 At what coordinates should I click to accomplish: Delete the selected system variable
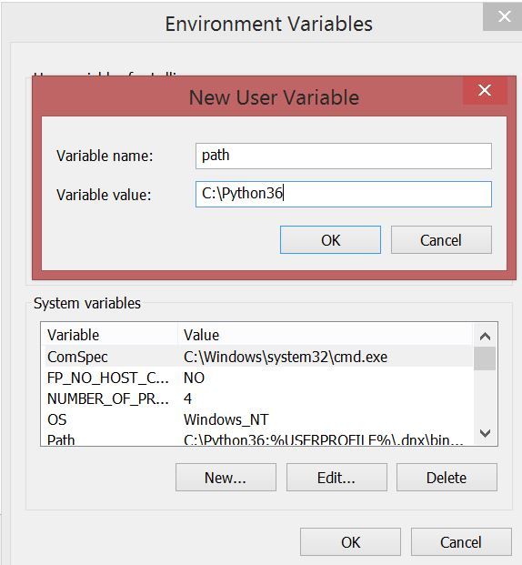coord(447,478)
